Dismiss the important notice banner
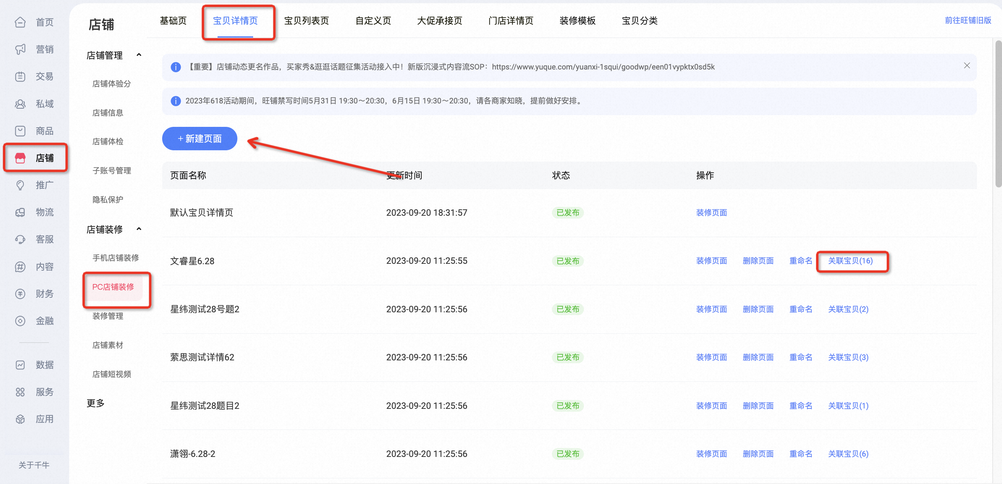The image size is (1002, 484). (967, 65)
